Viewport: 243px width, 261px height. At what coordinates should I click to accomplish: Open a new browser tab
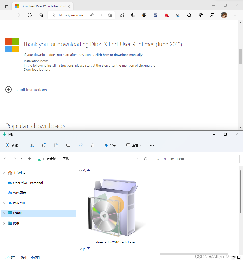coord(77,6)
